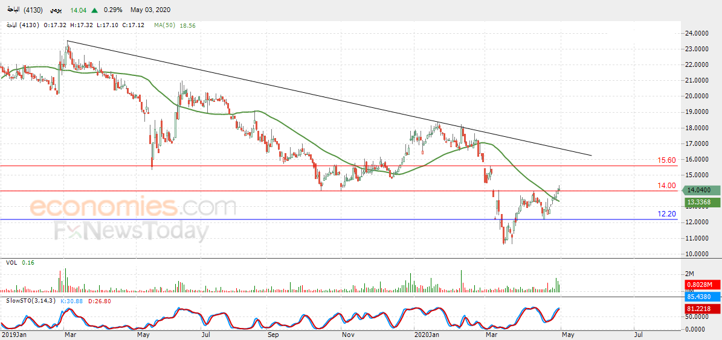
Task: Click the 18.56 moving average value
Action: (187, 25)
